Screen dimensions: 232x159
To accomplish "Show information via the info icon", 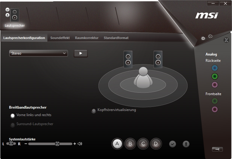I will 210,36.
